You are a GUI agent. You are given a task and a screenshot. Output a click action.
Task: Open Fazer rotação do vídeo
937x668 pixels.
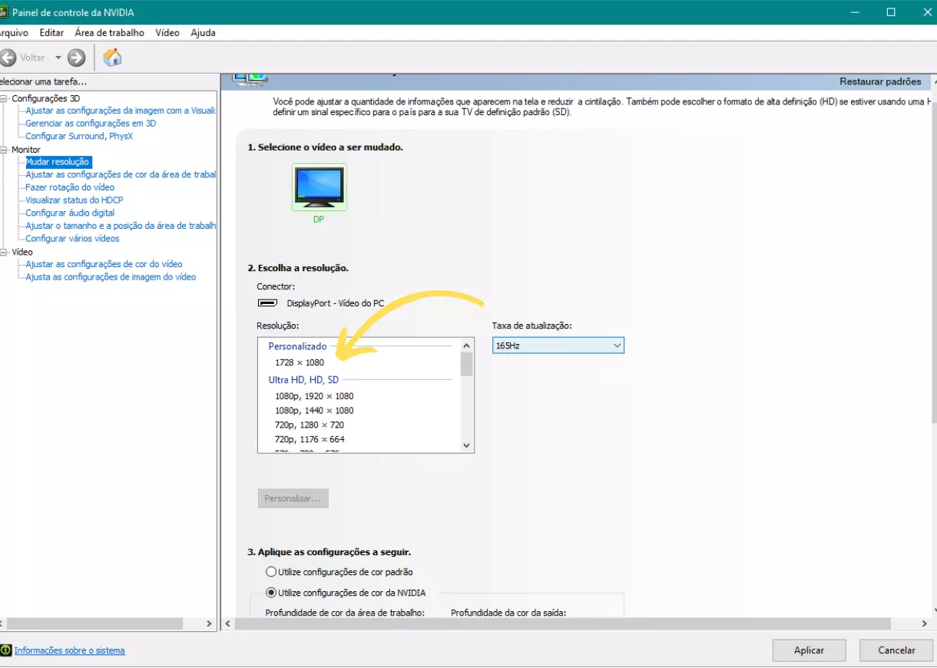click(x=70, y=187)
